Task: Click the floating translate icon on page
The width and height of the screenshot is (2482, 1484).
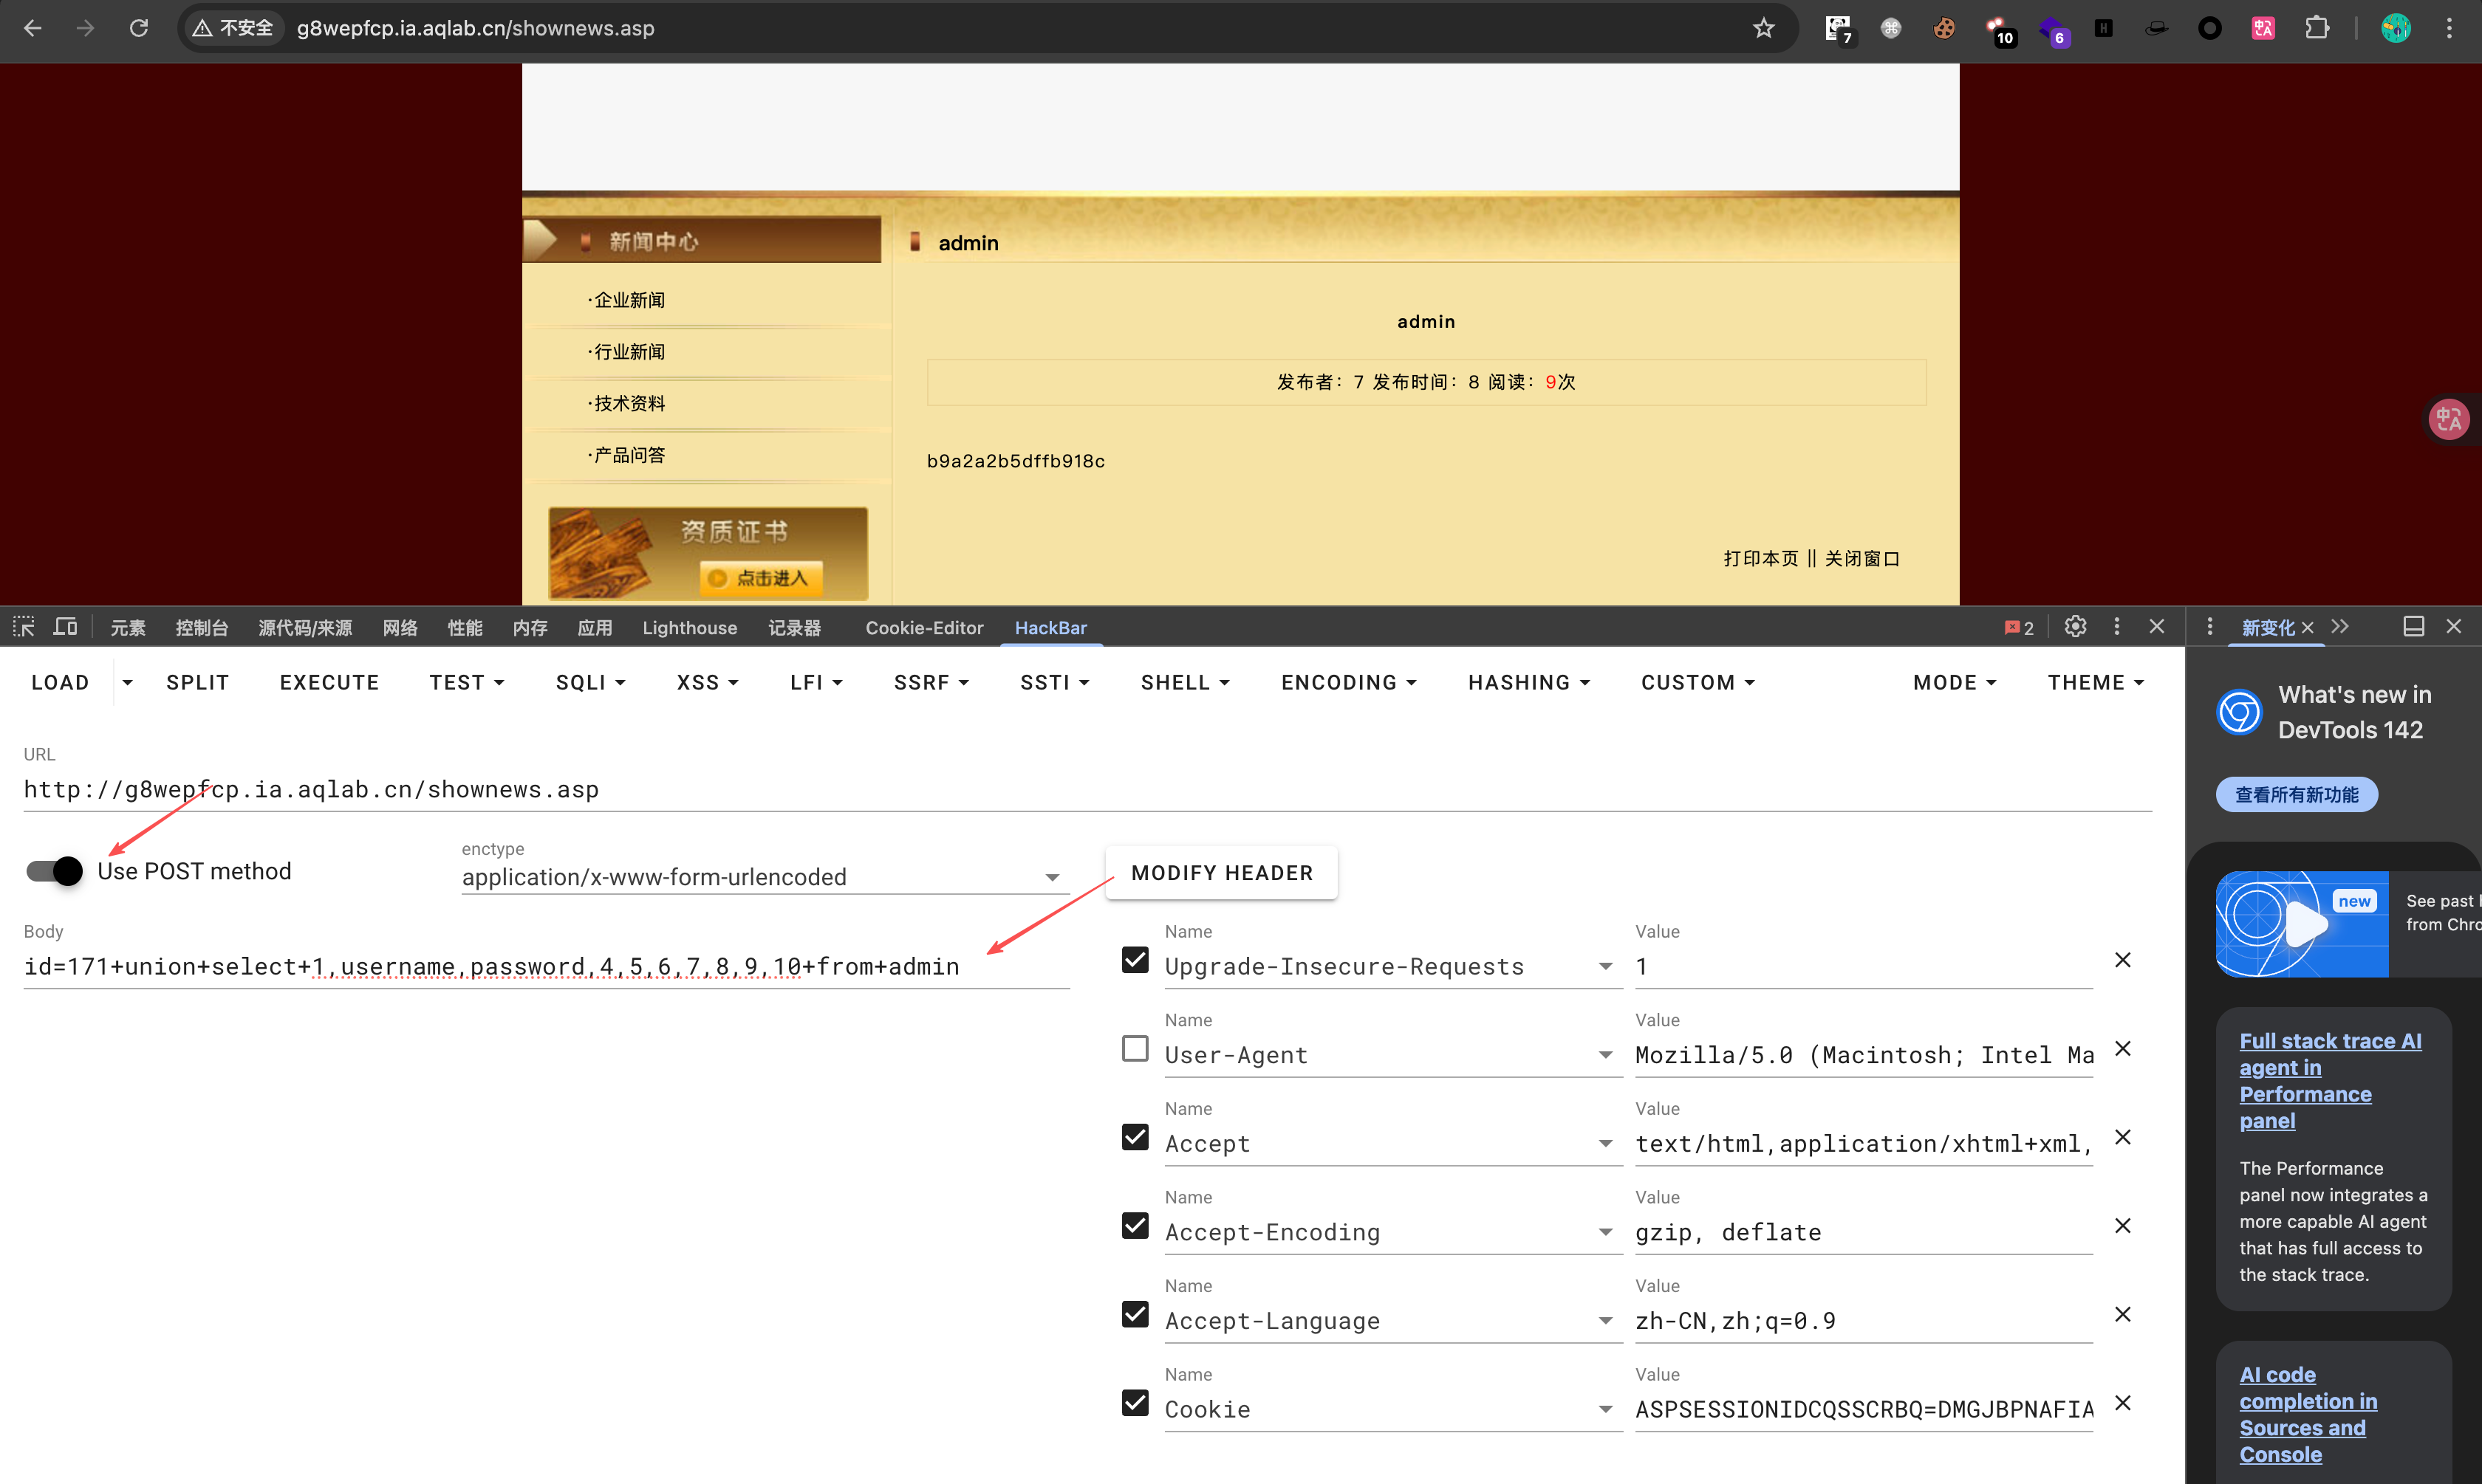Action: [2448, 419]
